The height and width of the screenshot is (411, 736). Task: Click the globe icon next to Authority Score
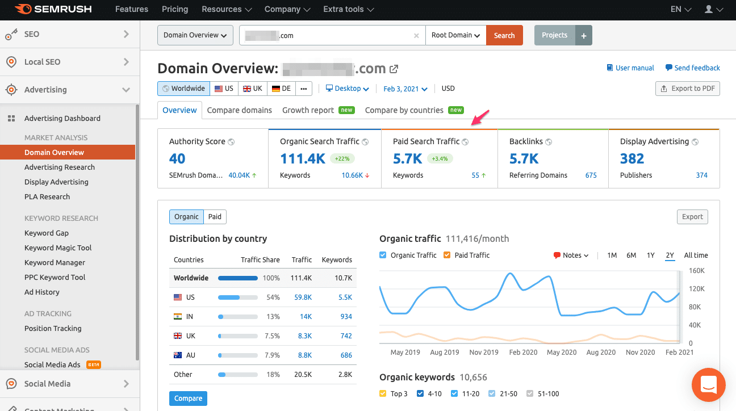click(232, 142)
